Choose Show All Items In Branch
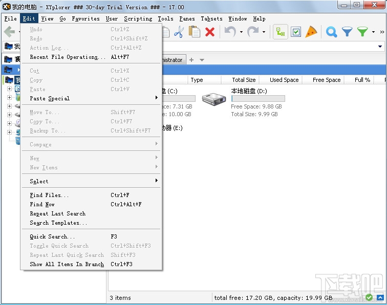Screen dimensions: 387x305 coord(91,264)
